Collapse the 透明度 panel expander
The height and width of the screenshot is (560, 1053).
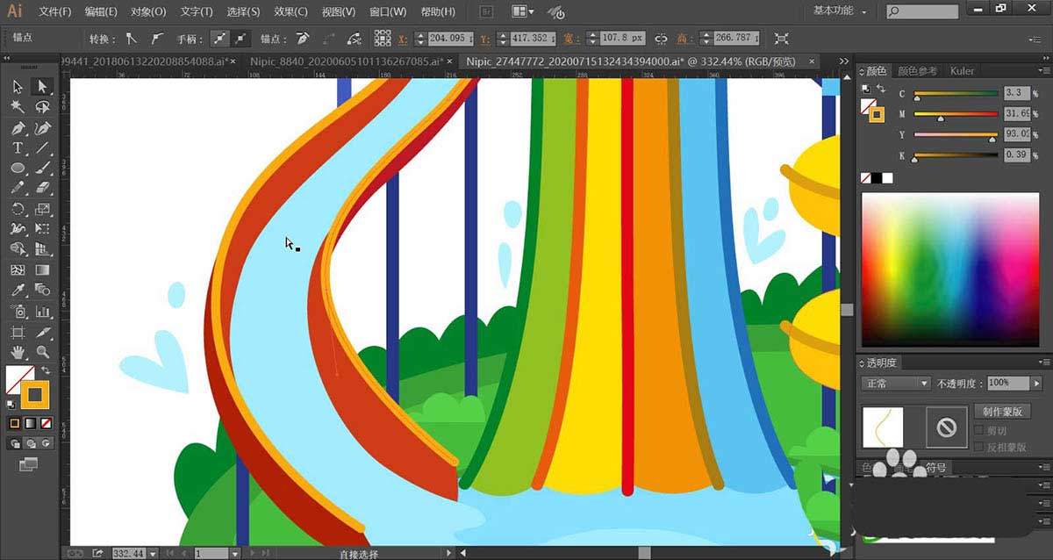861,363
